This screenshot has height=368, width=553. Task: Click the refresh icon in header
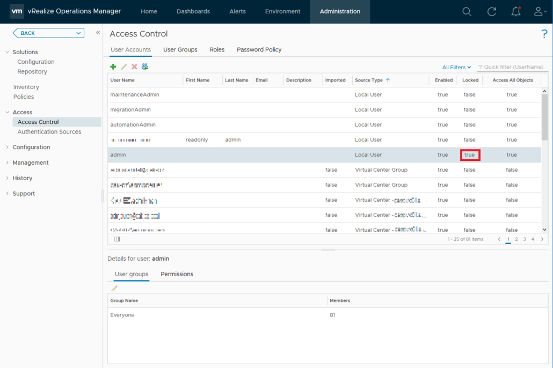(491, 12)
